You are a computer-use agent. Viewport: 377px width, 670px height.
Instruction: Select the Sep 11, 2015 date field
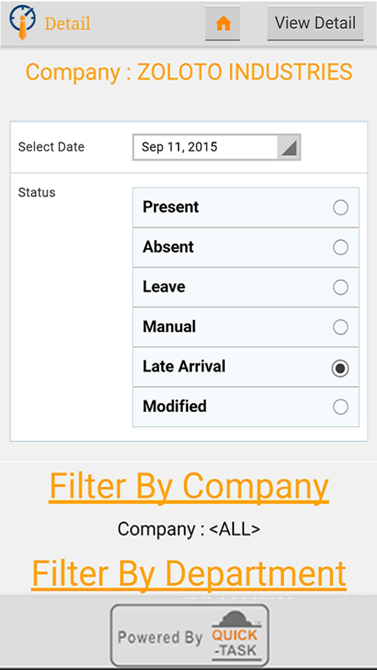tap(216, 147)
